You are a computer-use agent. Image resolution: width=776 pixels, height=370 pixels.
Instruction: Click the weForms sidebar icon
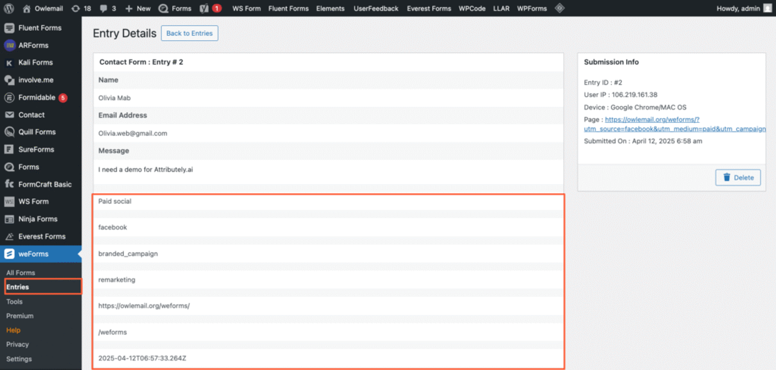coord(9,254)
